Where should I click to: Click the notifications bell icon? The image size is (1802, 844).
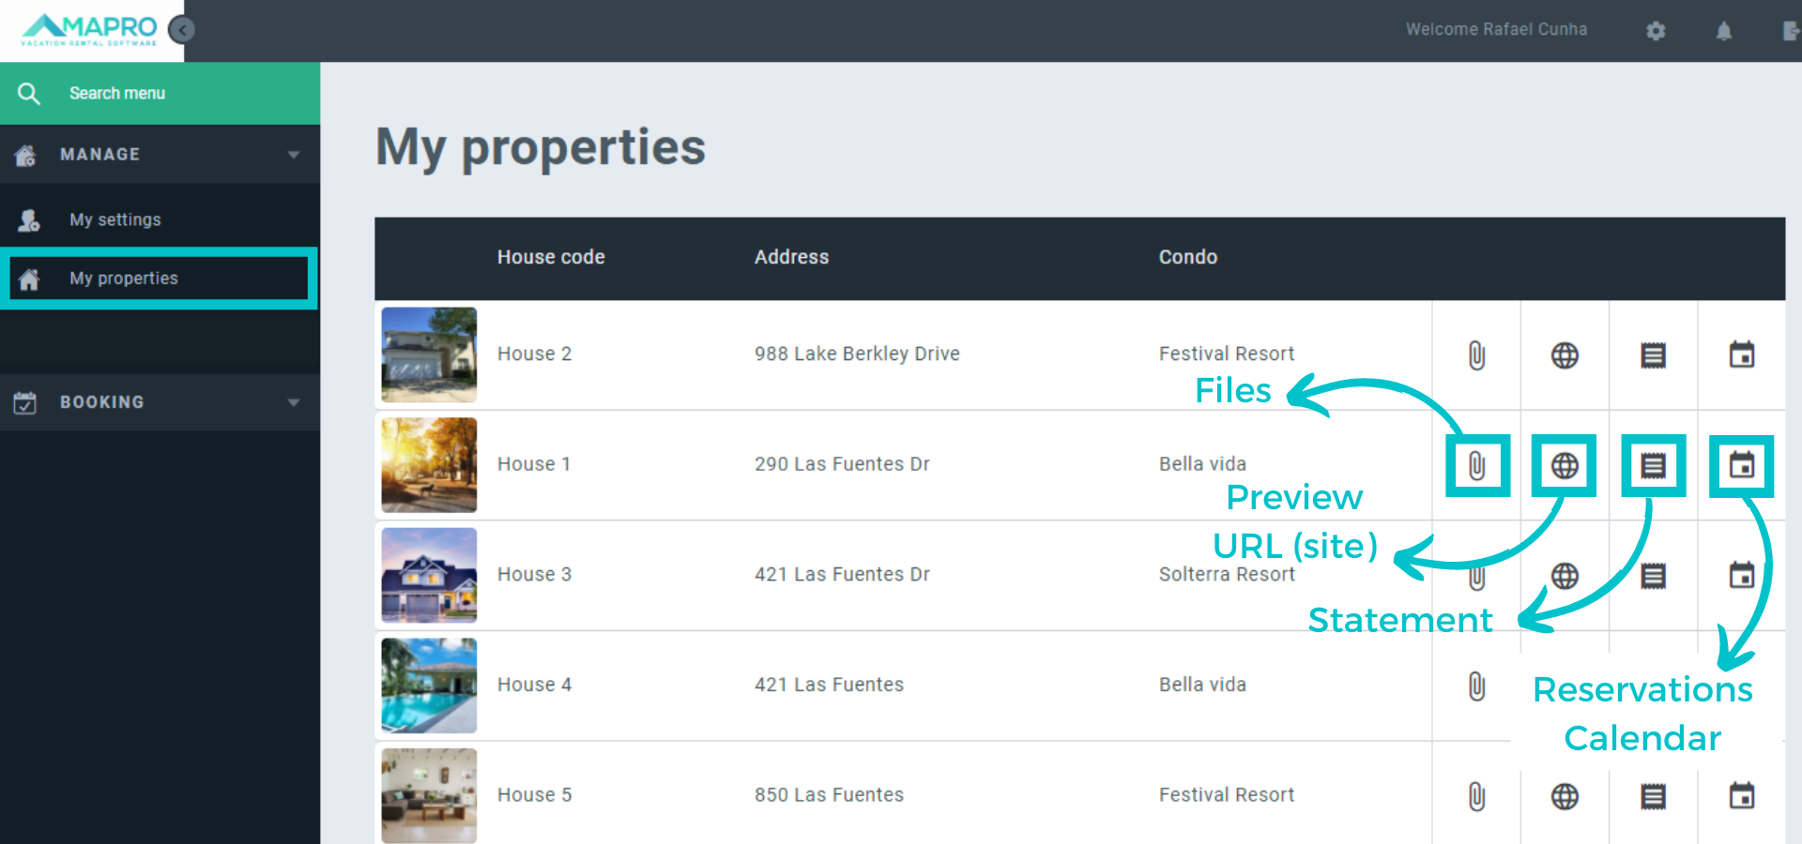pyautogui.click(x=1724, y=31)
